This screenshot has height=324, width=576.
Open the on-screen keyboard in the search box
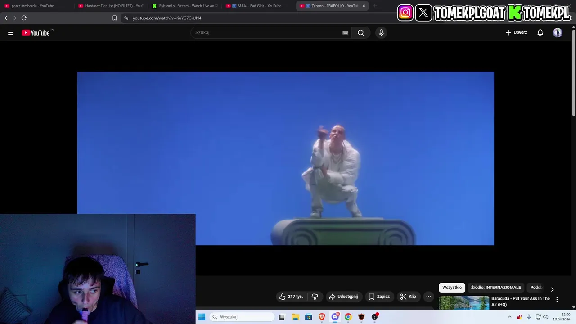pyautogui.click(x=345, y=32)
